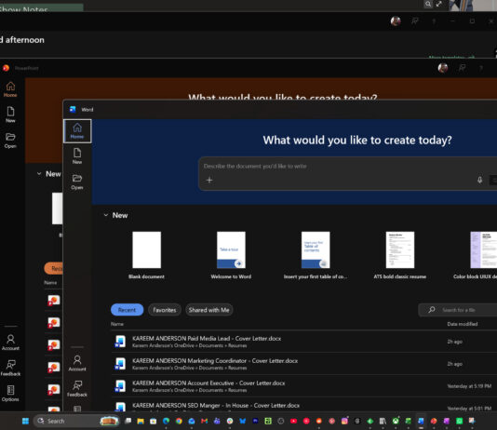Go to Home in PowerPoint sidebar
497x430 pixels.
click(10, 89)
